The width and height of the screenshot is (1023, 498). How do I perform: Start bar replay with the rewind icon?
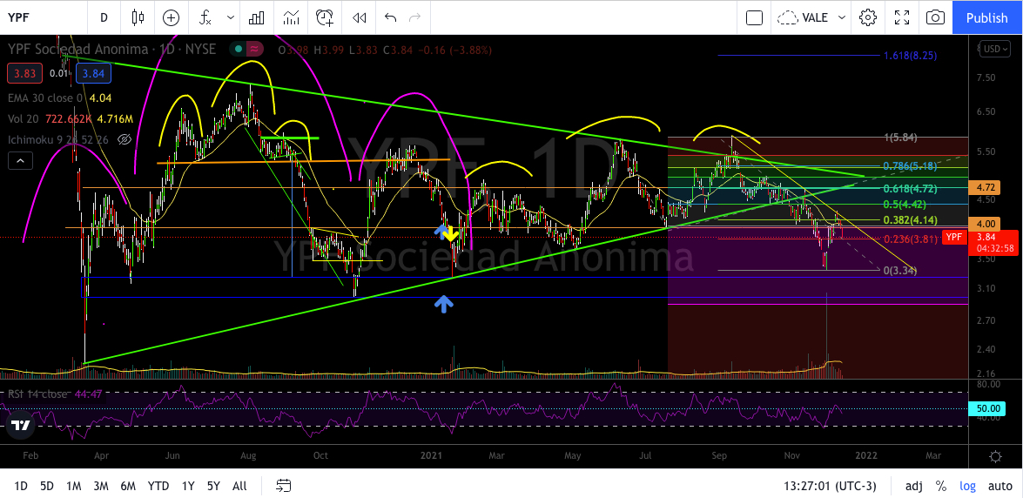(358, 17)
